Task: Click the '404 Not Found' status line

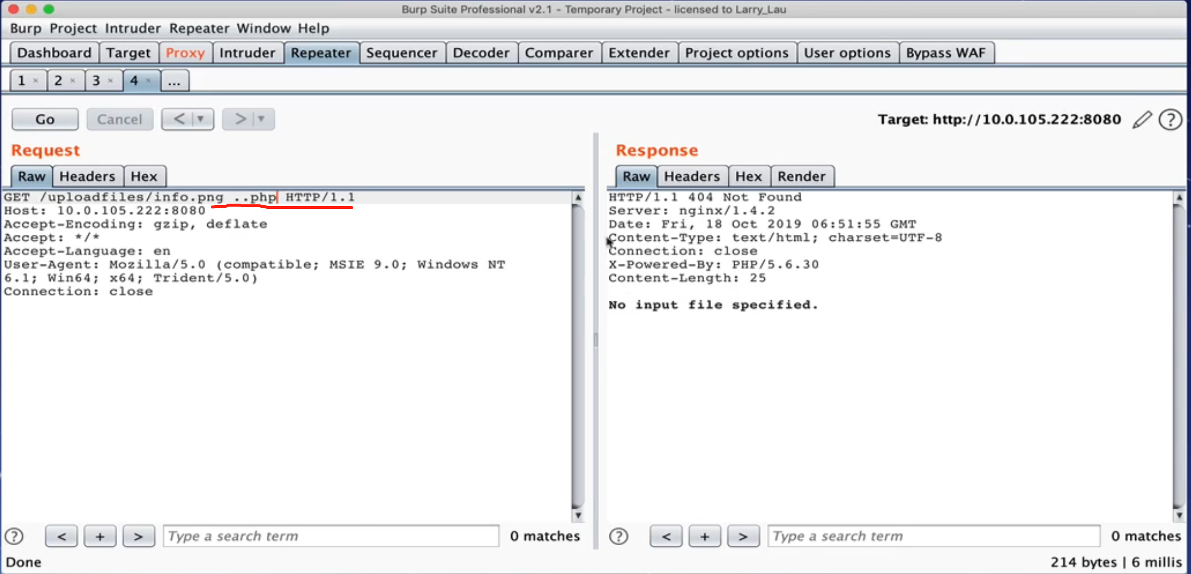Action: pyautogui.click(x=705, y=197)
